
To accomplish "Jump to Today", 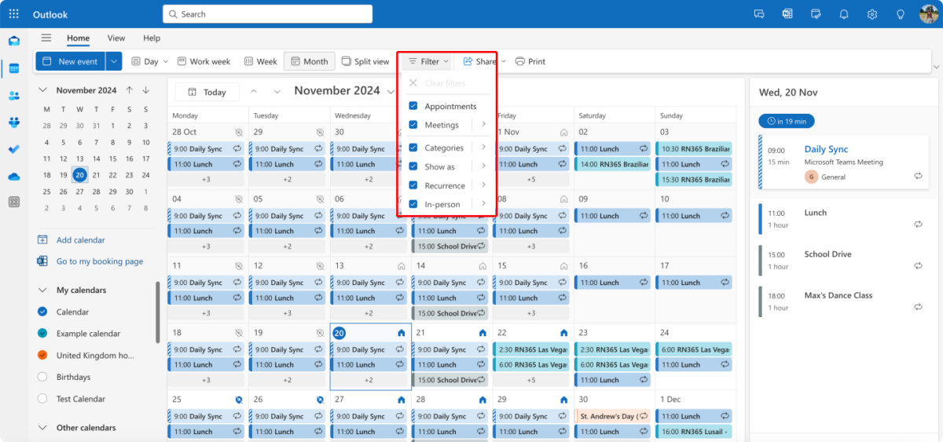I will click(x=207, y=92).
